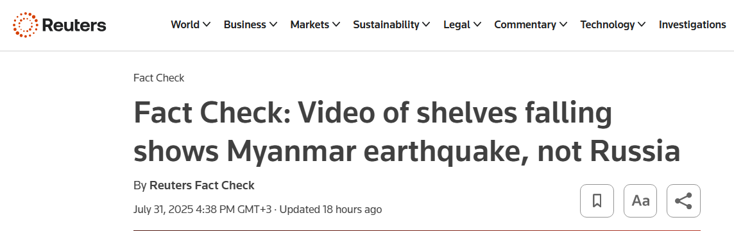The width and height of the screenshot is (734, 231).
Task: Expand the Legal dropdown chevron
Action: coord(477,25)
